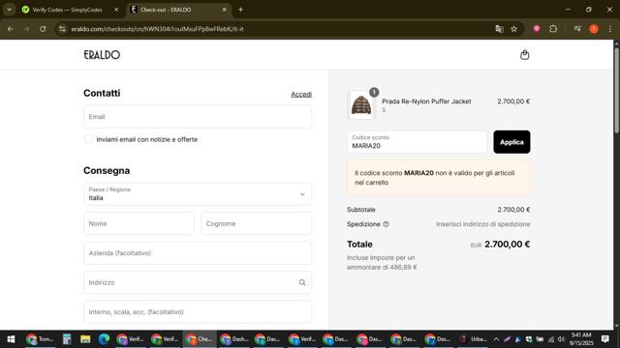View site information icon in address bar
620x348 pixels.
[x=62, y=29]
